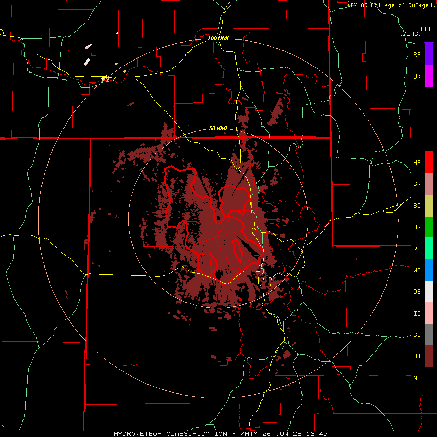The image size is (437, 437).
Task: Click the HA red legend swatch
Action: 429,162
